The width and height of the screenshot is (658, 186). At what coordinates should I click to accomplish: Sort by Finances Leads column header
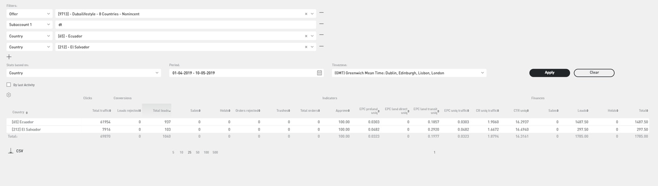pyautogui.click(x=583, y=110)
